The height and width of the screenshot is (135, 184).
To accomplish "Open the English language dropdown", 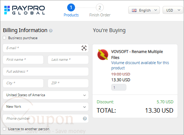I will click(x=144, y=10).
